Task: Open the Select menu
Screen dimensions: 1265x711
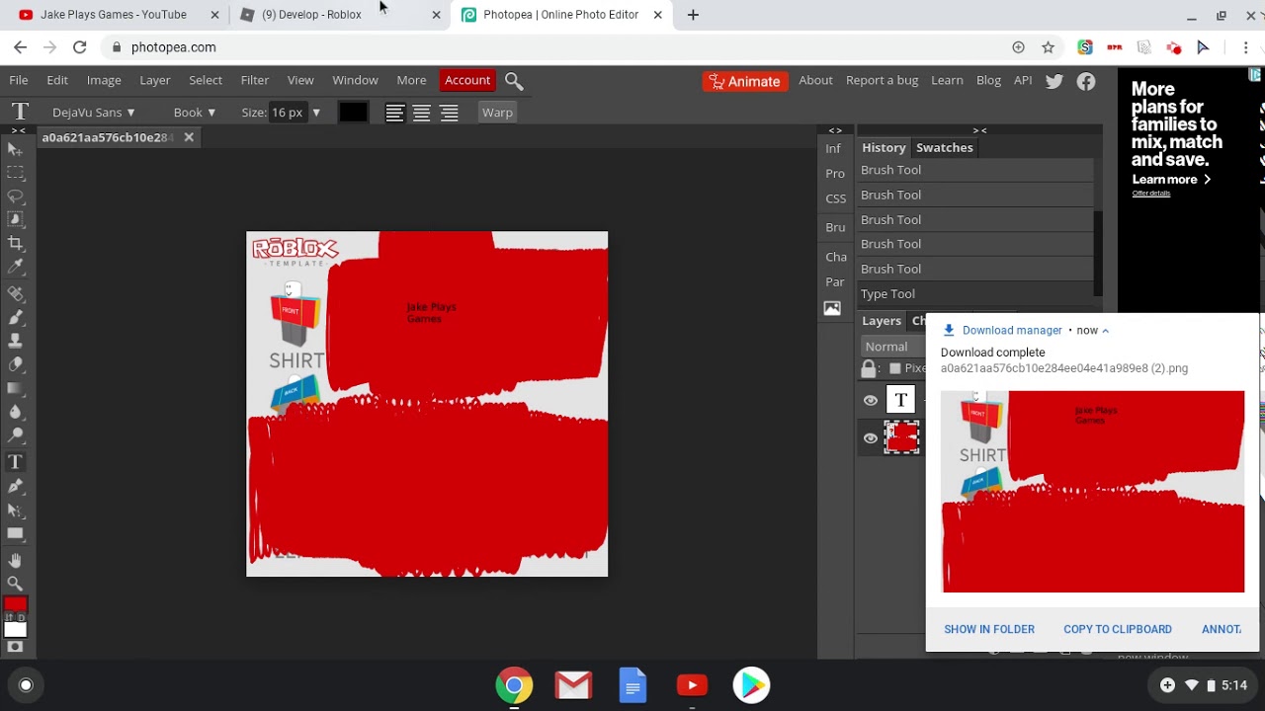Action: (206, 80)
